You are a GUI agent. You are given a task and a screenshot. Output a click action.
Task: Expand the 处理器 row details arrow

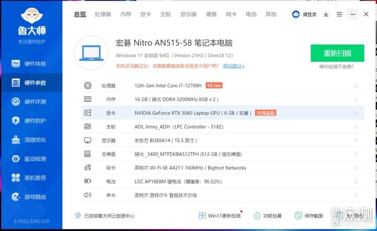click(355, 85)
